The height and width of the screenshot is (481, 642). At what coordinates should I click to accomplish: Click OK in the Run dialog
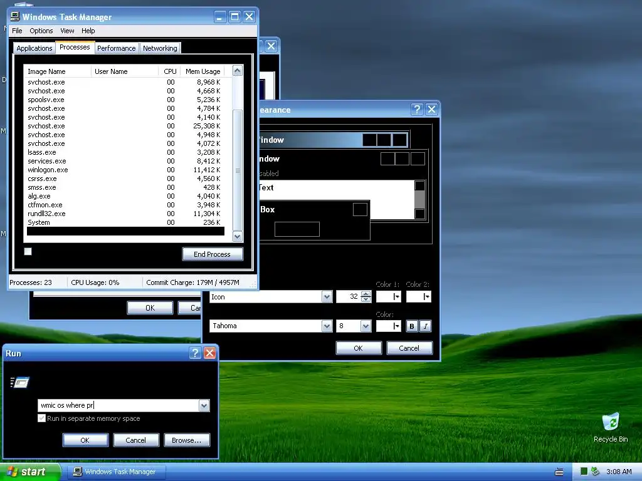pyautogui.click(x=85, y=440)
